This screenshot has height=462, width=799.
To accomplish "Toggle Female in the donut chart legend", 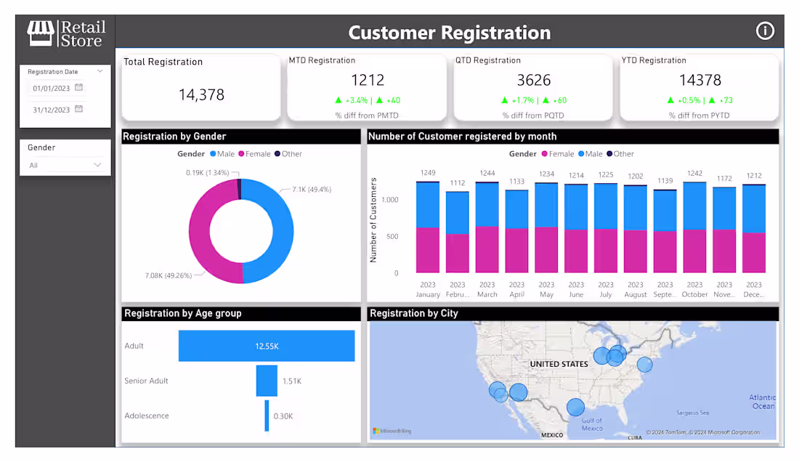I will 255,153.
